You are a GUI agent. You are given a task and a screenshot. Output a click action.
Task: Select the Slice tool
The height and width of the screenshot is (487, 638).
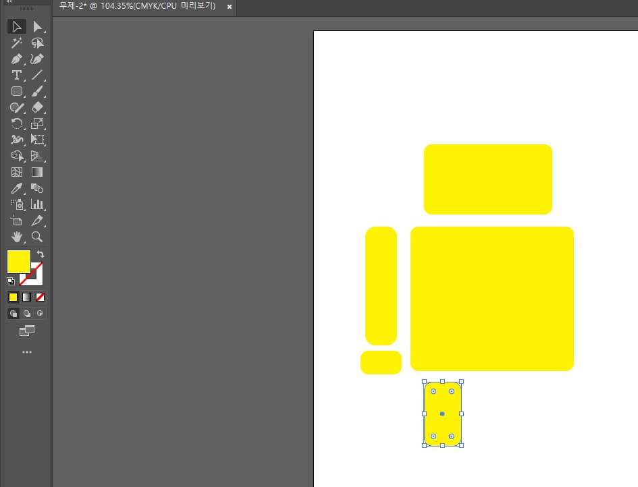pos(37,221)
